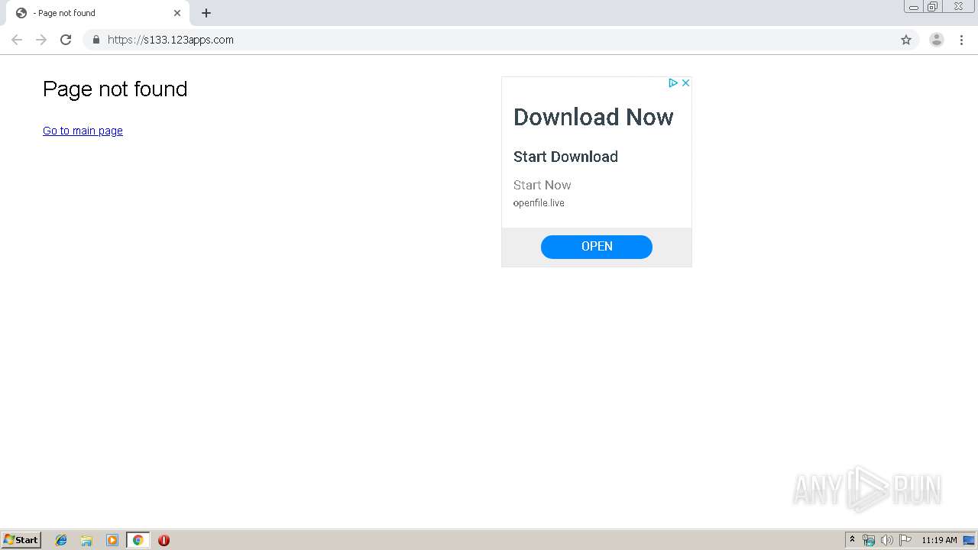The image size is (978, 550).
Task: Open the Chrome three-dot menu
Action: coord(961,40)
